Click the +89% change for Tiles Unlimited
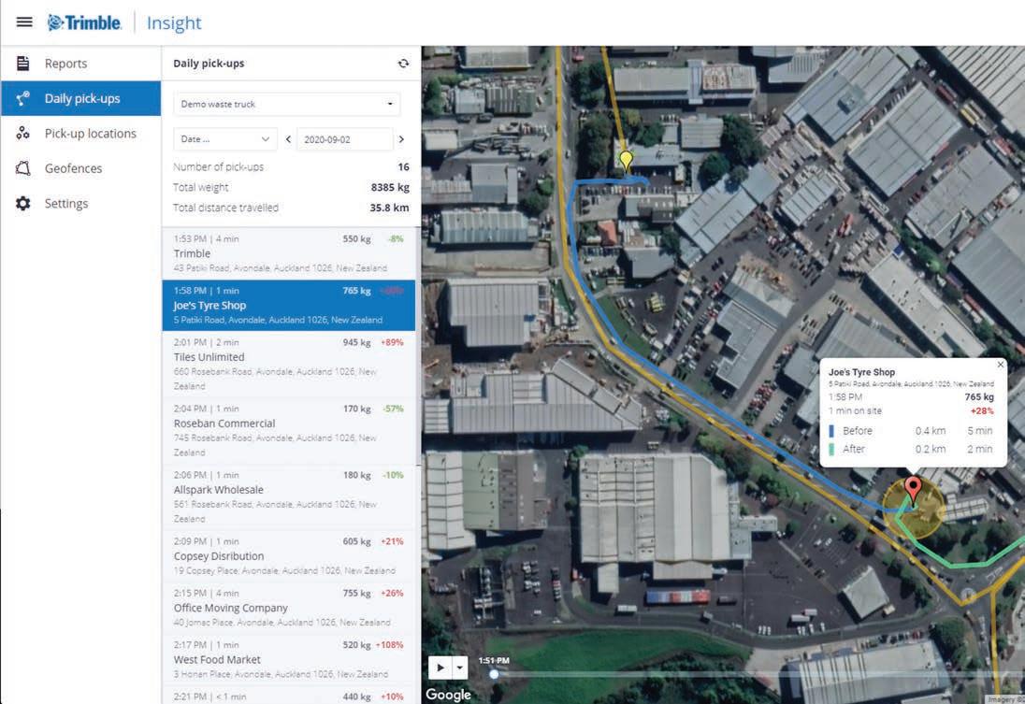 [392, 342]
